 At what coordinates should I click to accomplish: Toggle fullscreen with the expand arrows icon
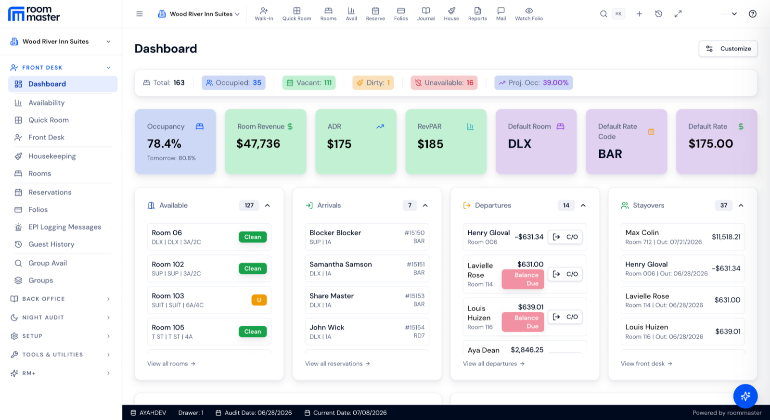tap(678, 14)
